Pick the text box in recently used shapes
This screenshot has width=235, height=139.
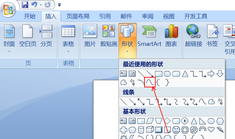point(123,74)
